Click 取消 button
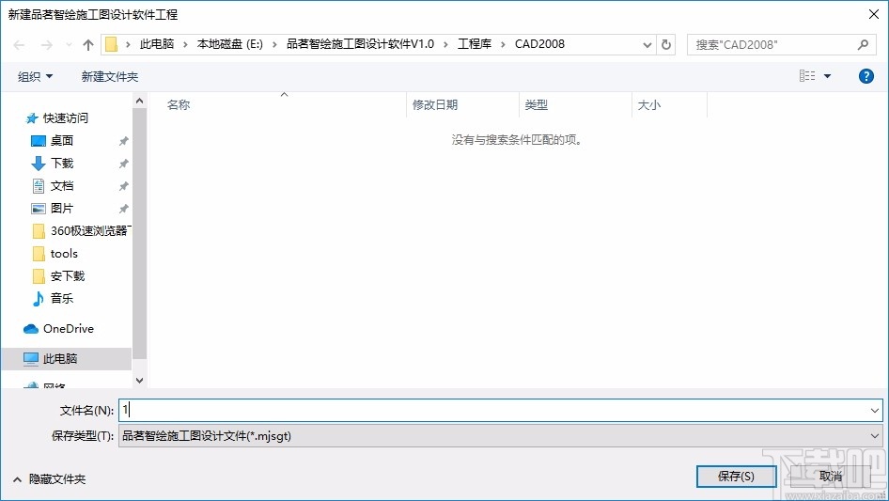Image resolution: width=889 pixels, height=501 pixels. [x=831, y=476]
